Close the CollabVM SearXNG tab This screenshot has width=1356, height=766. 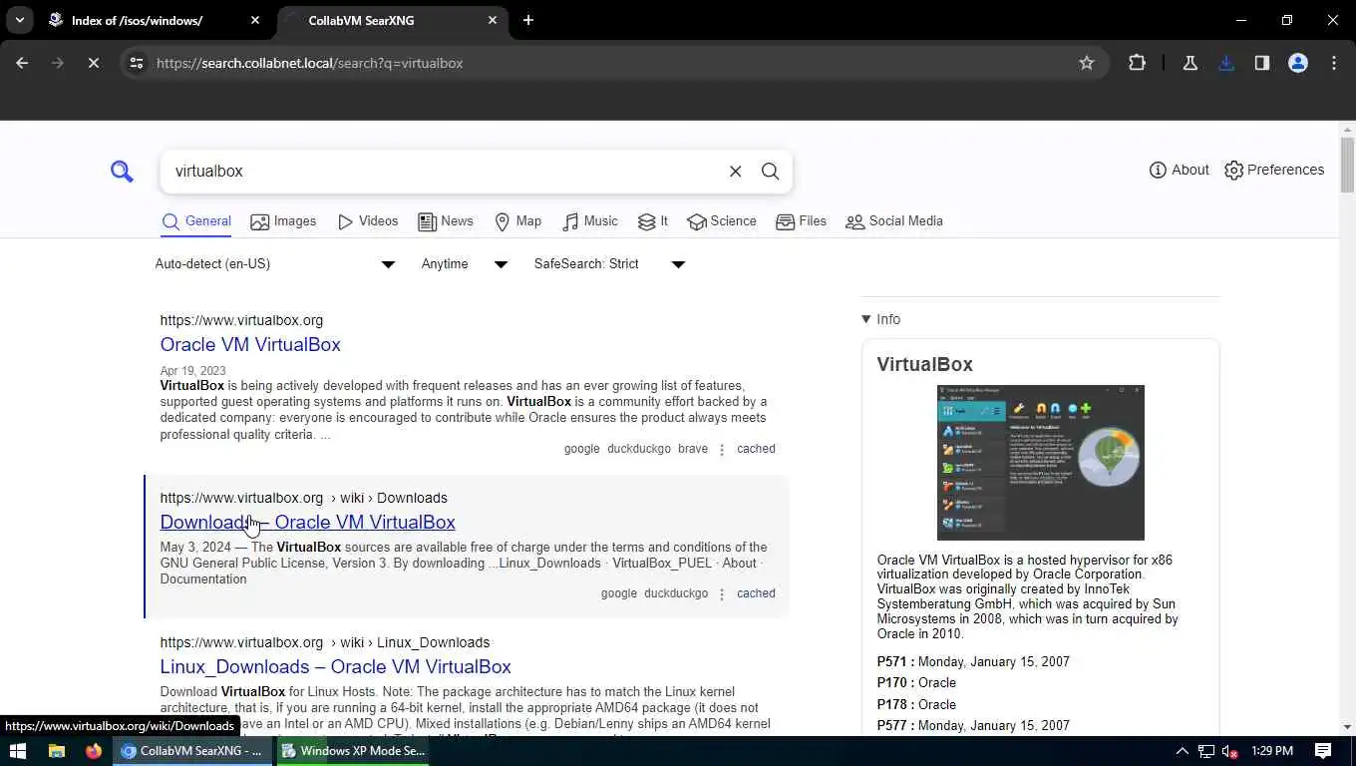(x=493, y=20)
